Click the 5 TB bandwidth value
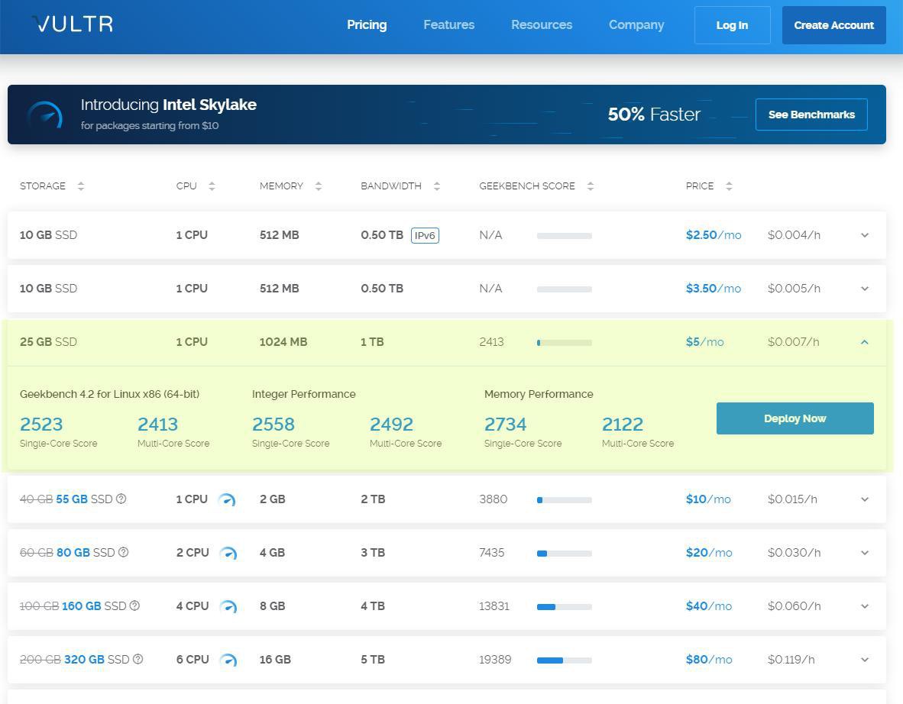Screen dimensions: 903x704 pos(373,660)
